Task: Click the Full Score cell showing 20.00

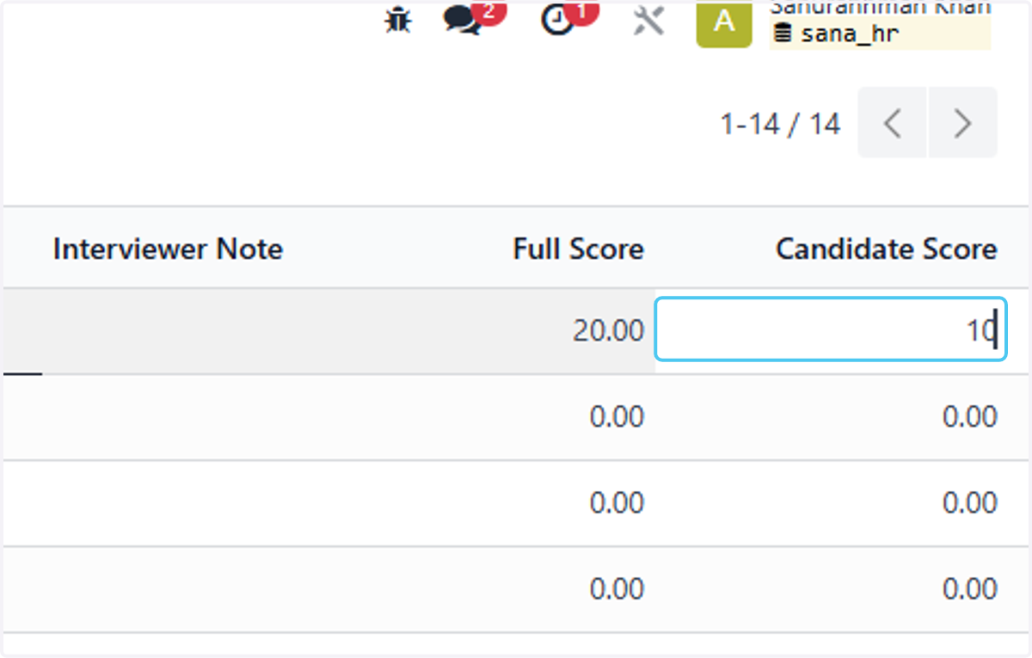Action: (608, 330)
